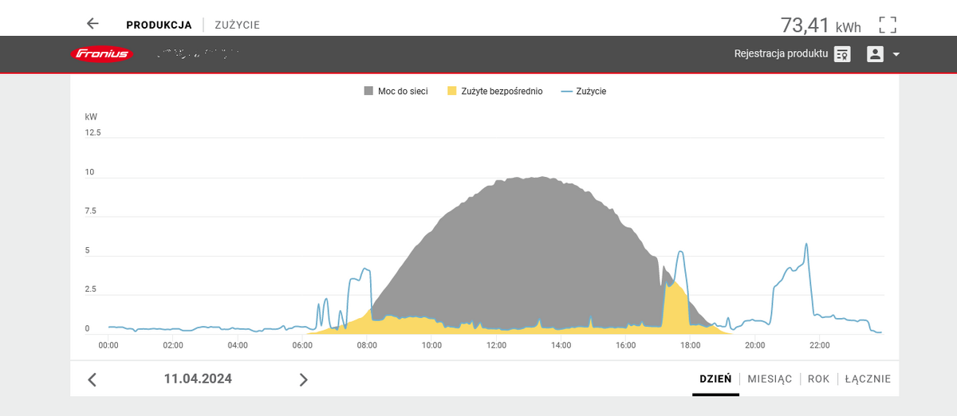
Task: Select the ŁĄCZNIE period view
Action: 868,379
